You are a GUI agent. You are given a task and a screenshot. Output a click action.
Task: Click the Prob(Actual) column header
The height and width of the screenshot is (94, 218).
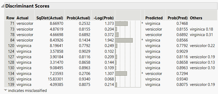point(78,18)
